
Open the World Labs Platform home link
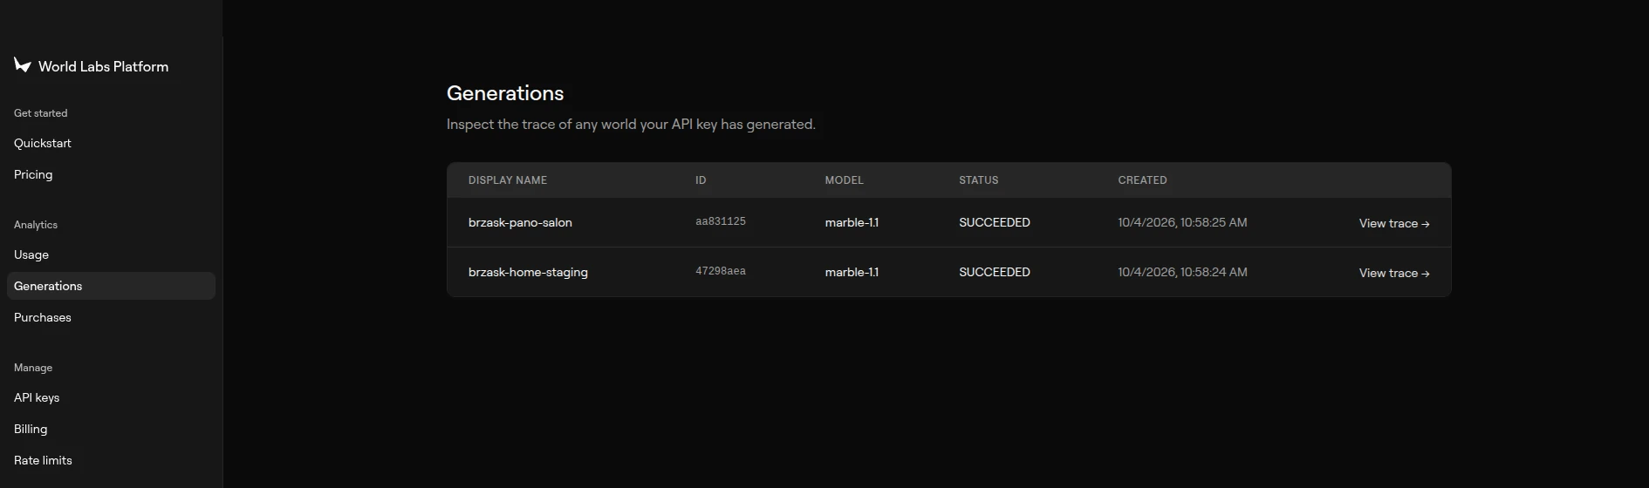(x=92, y=66)
